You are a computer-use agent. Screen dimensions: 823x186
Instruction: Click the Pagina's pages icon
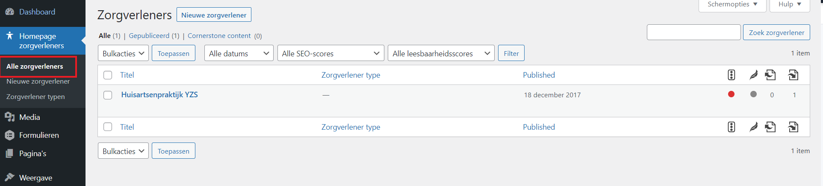9,153
